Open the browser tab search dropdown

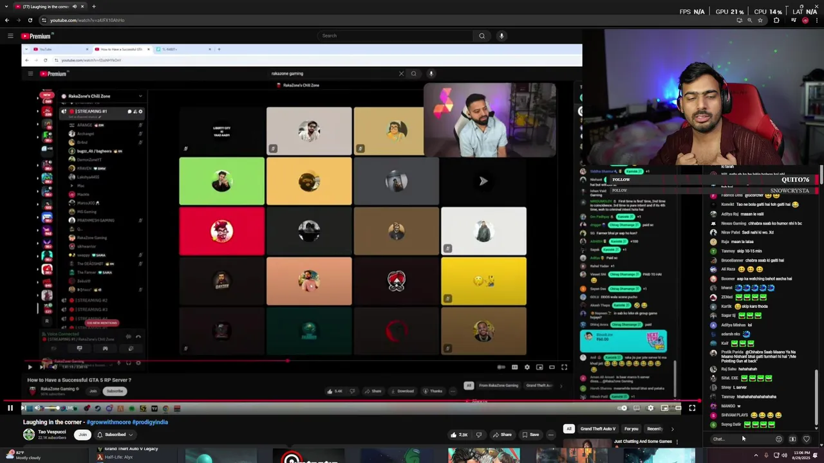click(x=6, y=6)
